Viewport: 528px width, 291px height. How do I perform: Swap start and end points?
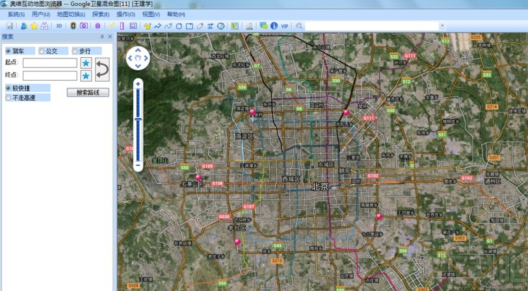(x=102, y=70)
